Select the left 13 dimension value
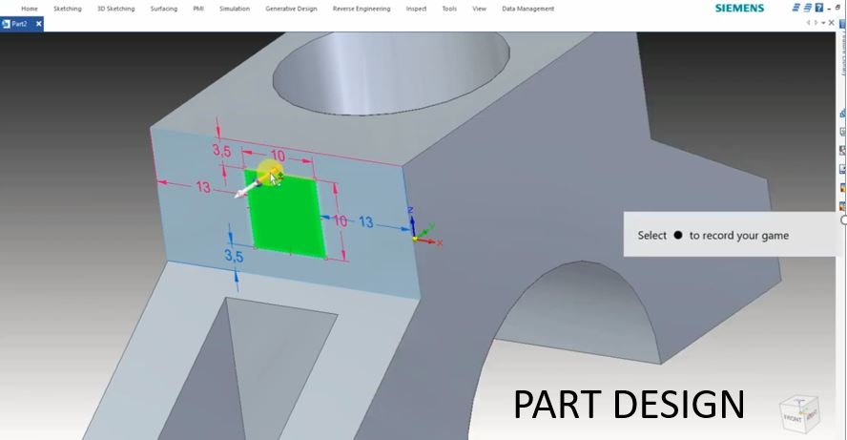847x440 pixels. coord(203,187)
